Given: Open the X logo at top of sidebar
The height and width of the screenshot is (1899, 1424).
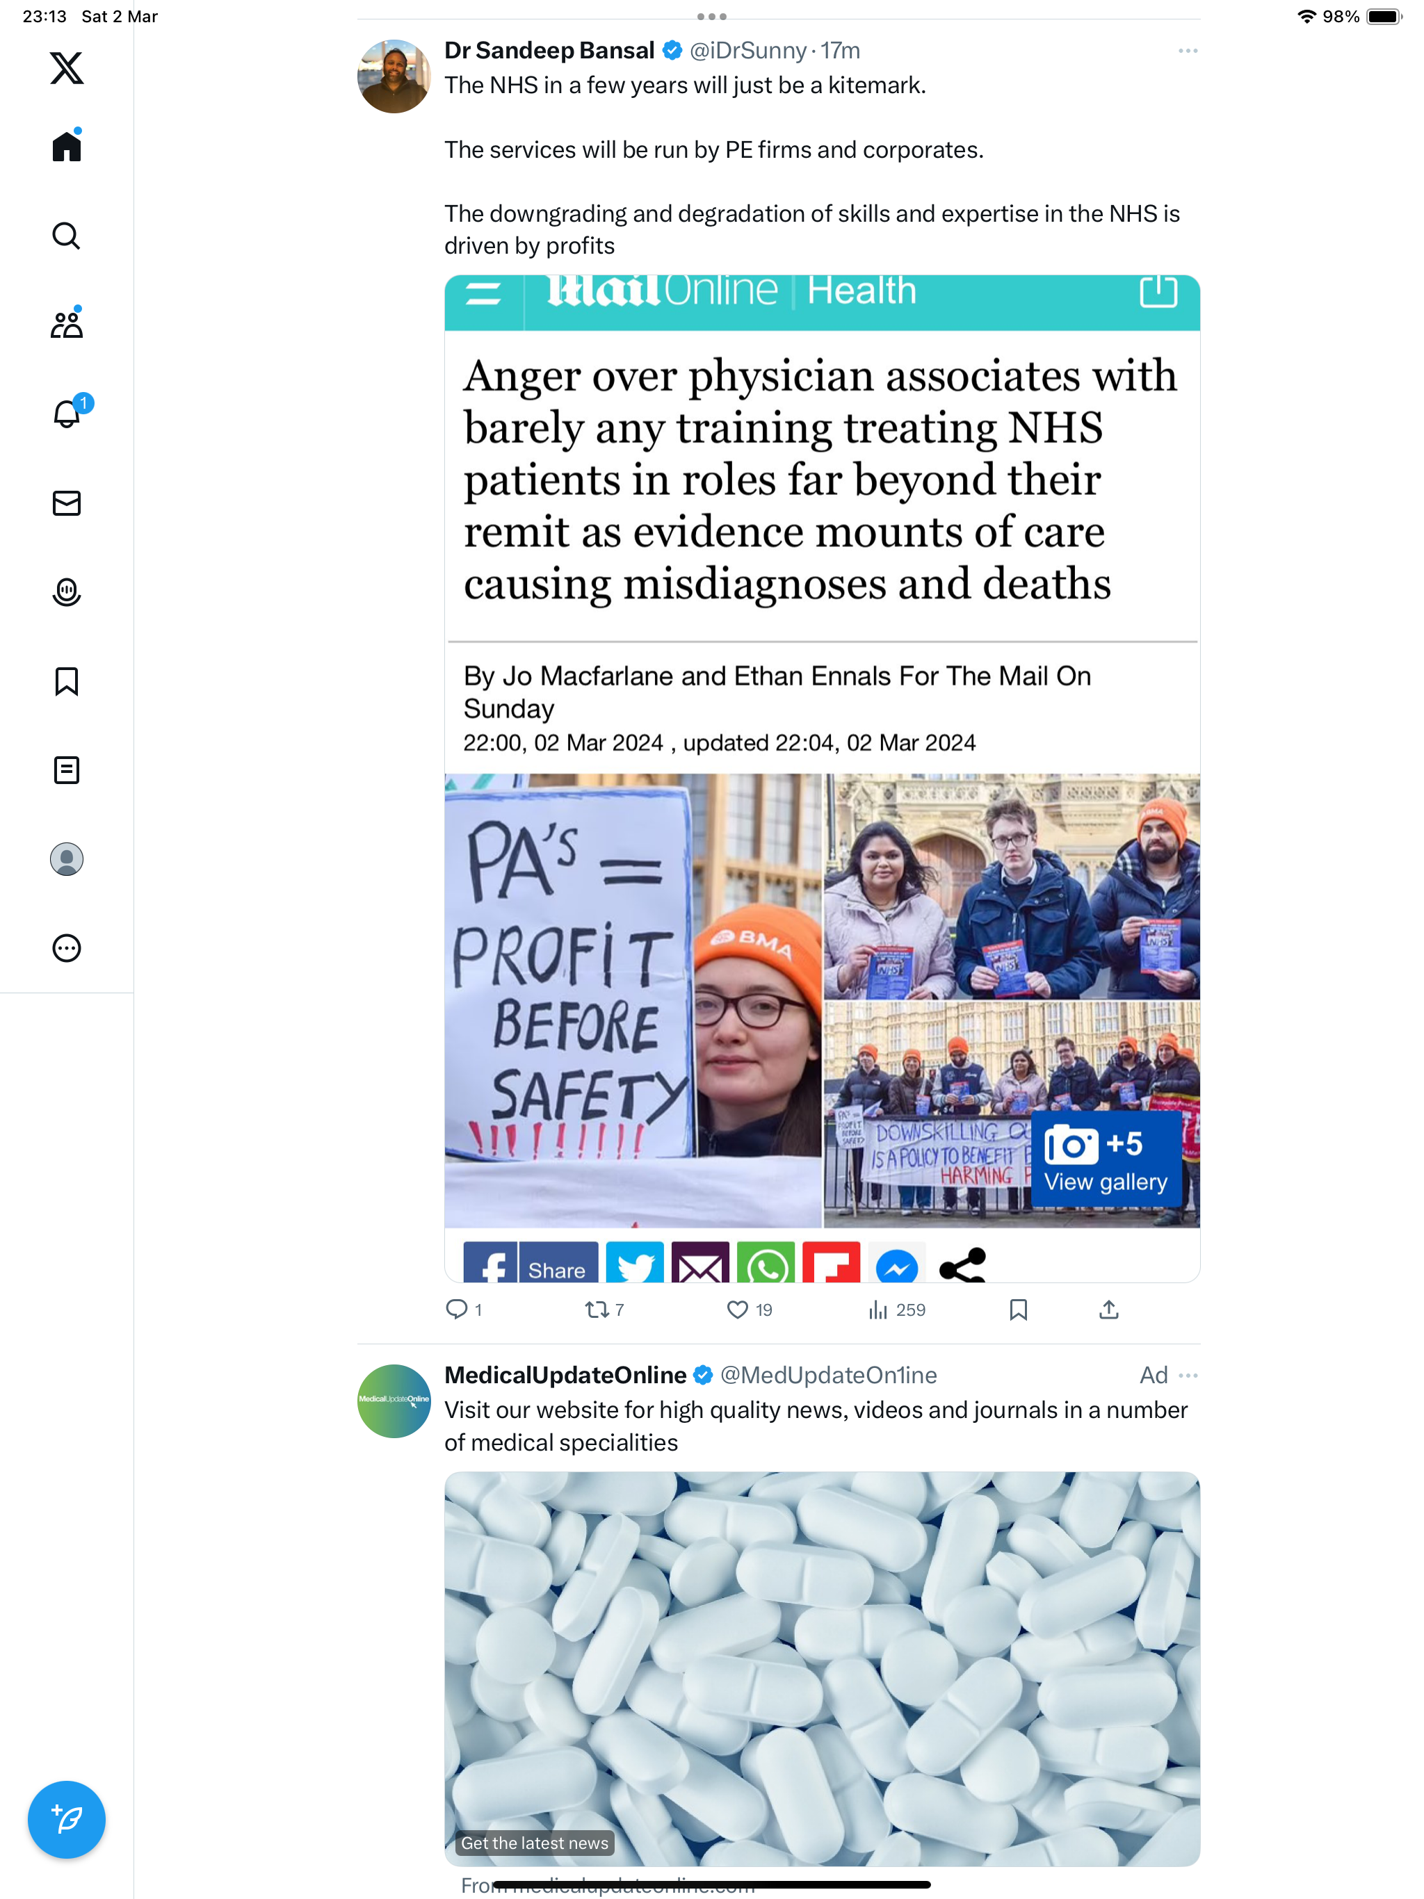Looking at the screenshot, I should [x=66, y=67].
